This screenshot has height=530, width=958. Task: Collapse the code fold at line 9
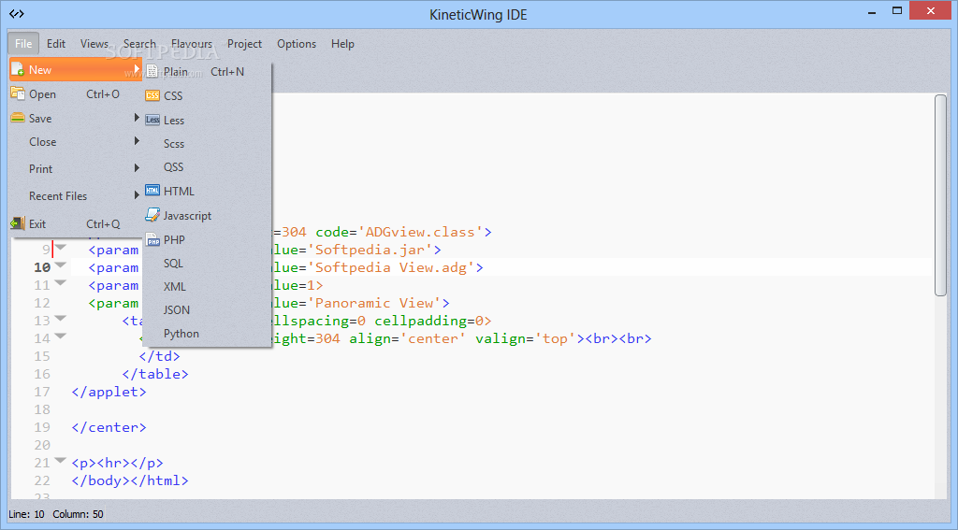tap(61, 248)
